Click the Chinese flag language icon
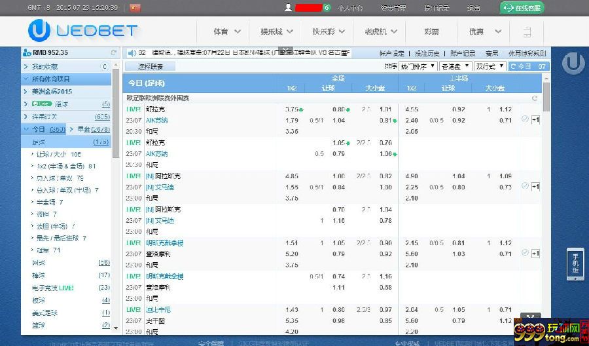Image resolution: width=589 pixels, height=346 pixels. [x=135, y=7]
